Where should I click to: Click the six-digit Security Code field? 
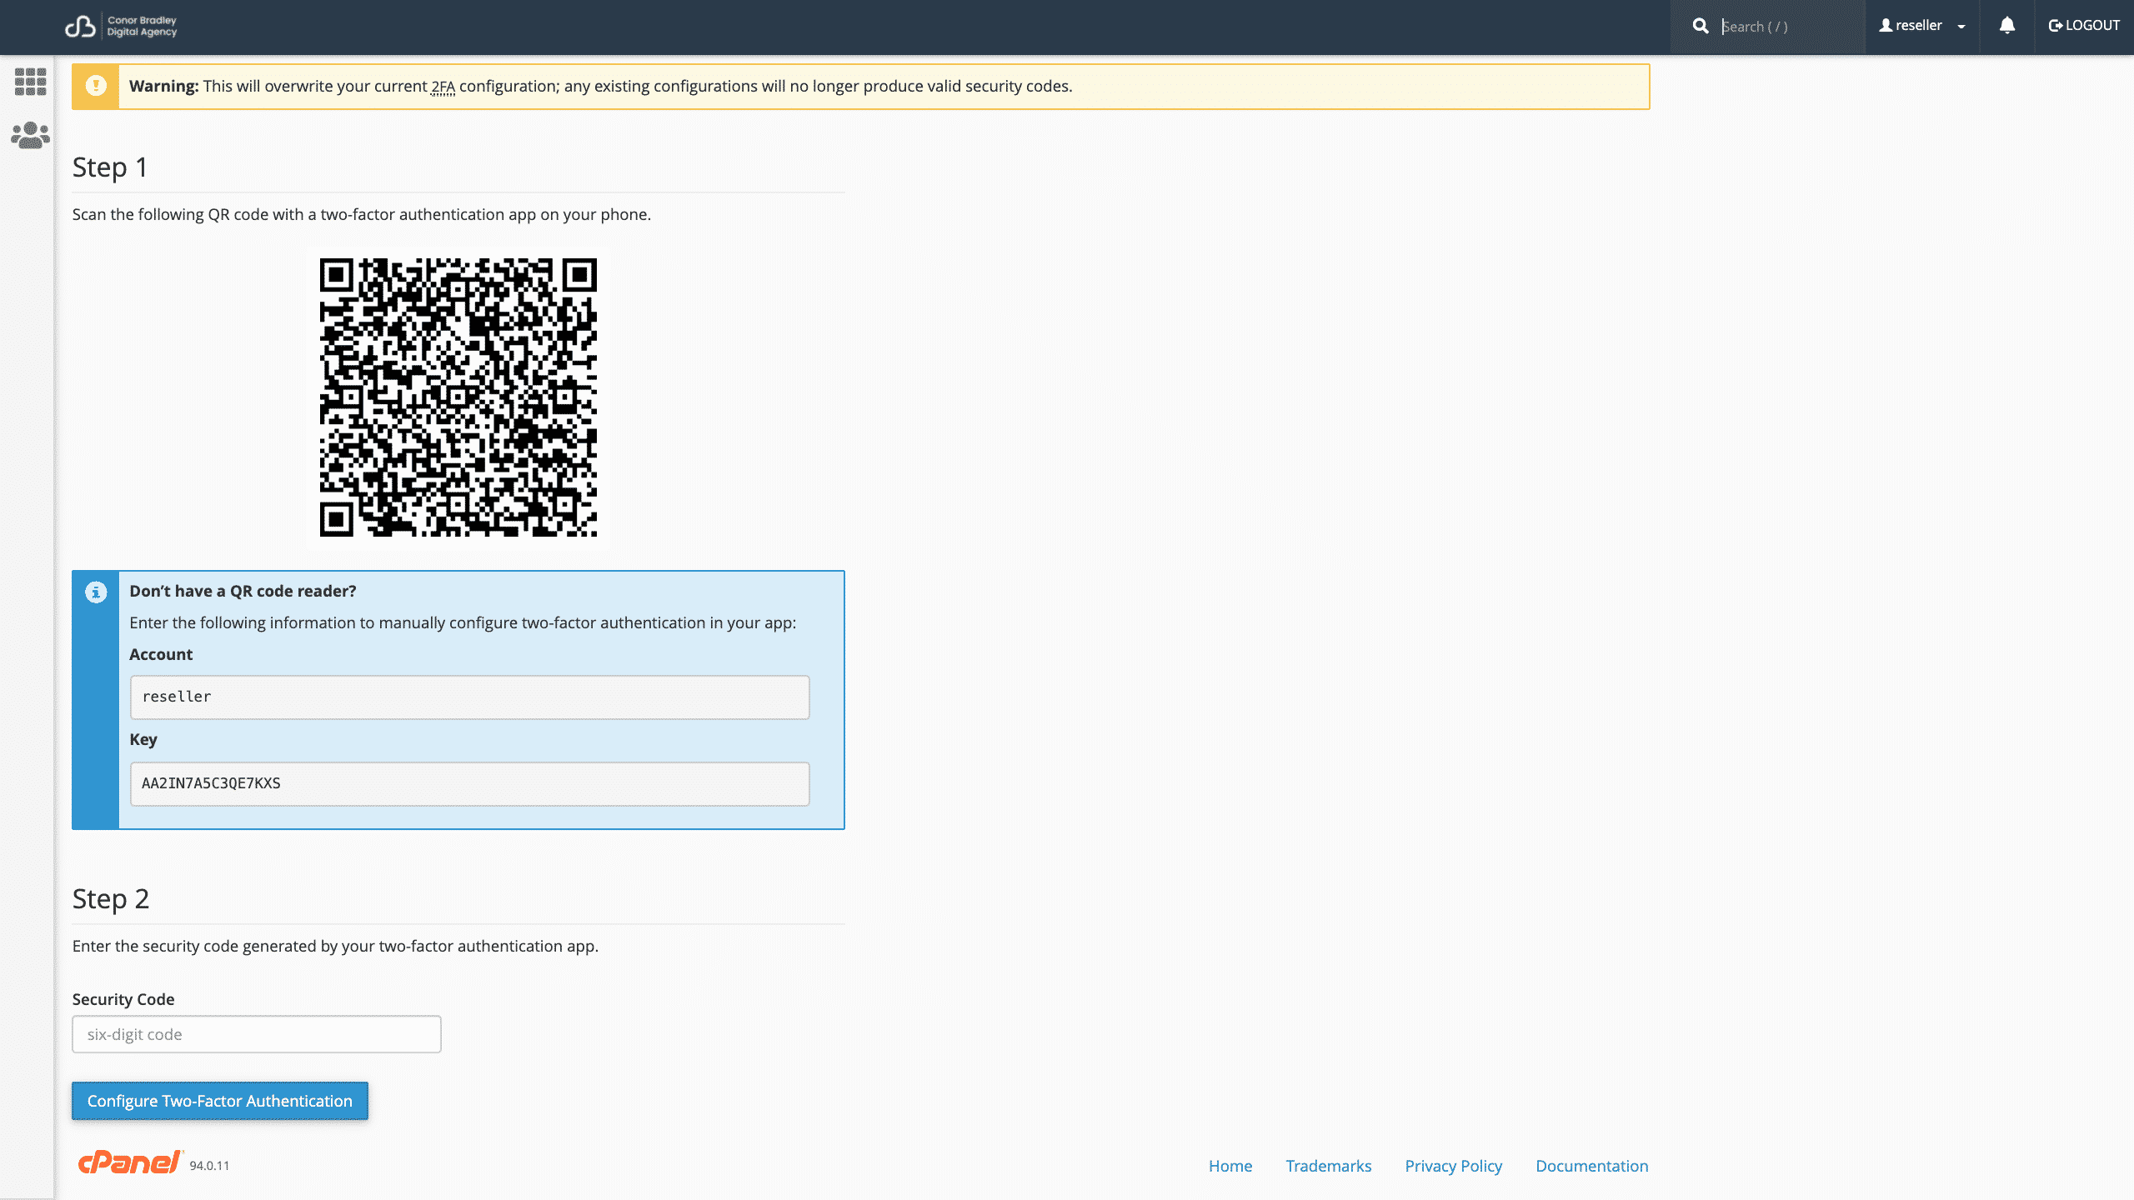(x=257, y=1034)
